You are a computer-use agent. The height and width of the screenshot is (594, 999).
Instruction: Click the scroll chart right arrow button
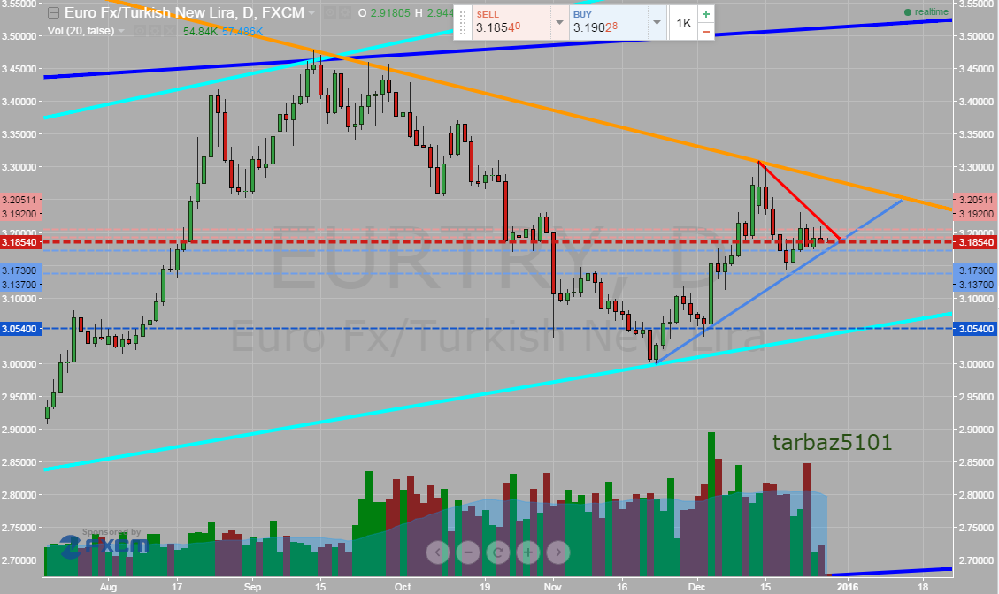click(557, 553)
